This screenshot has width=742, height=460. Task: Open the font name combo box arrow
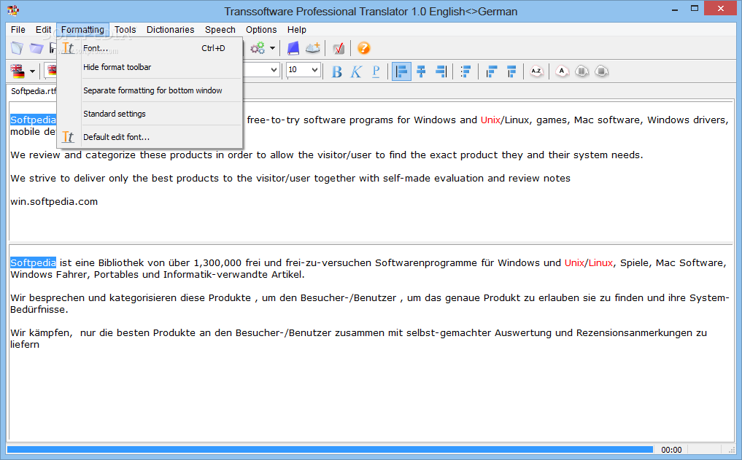(x=274, y=71)
